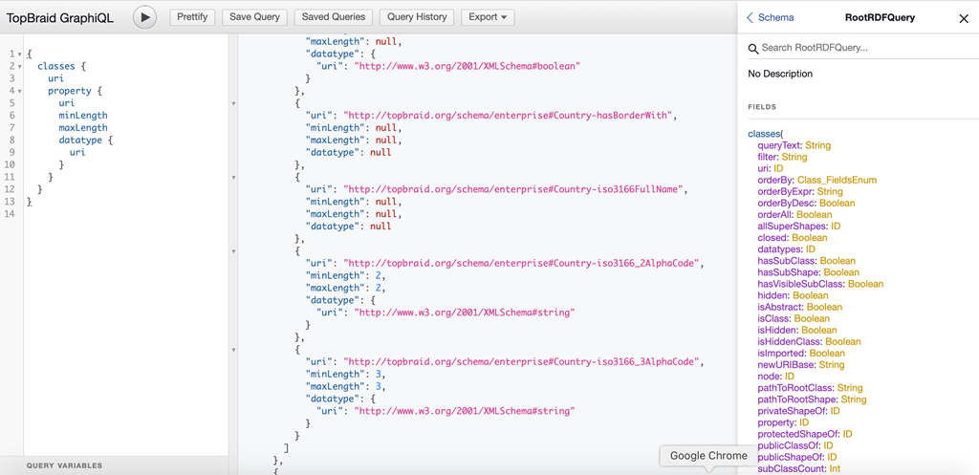Open Int type of subClassCount
979x475 pixels.
(835, 468)
